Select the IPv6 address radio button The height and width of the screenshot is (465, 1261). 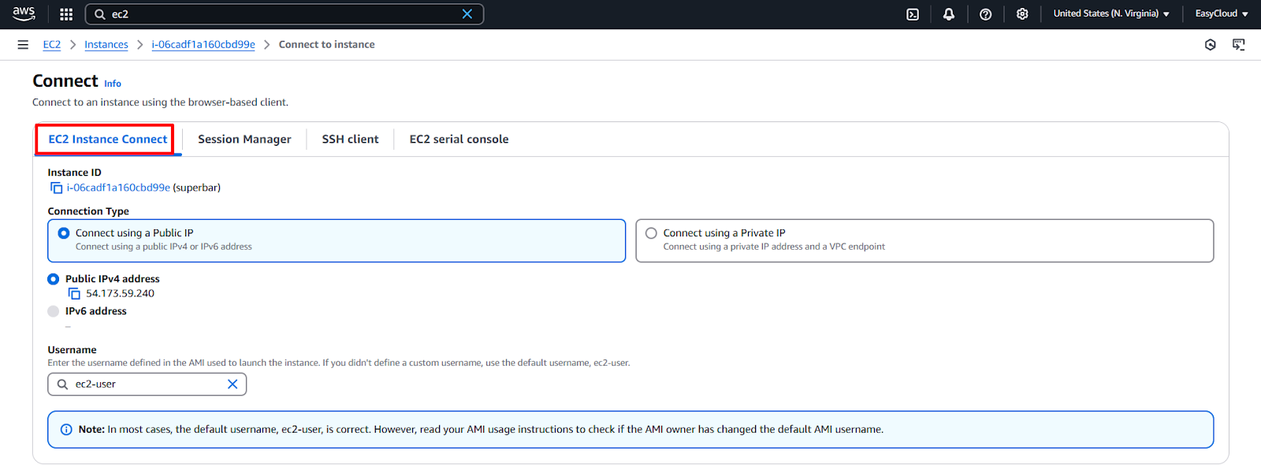54,311
